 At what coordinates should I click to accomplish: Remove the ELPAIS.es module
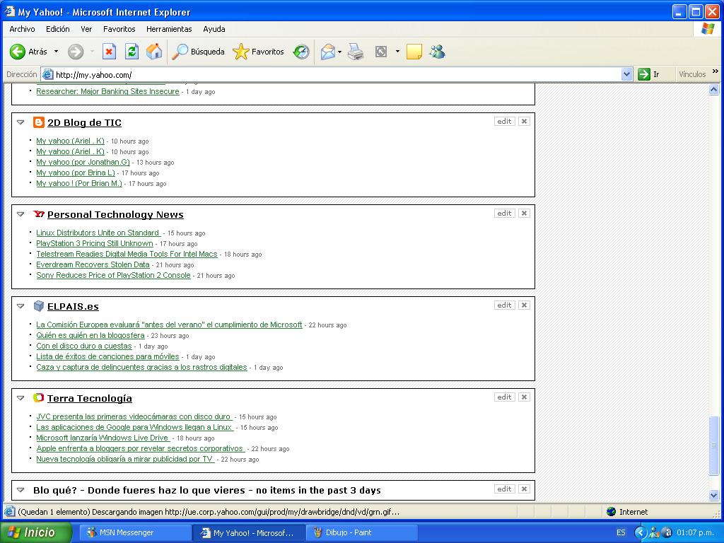coord(524,305)
